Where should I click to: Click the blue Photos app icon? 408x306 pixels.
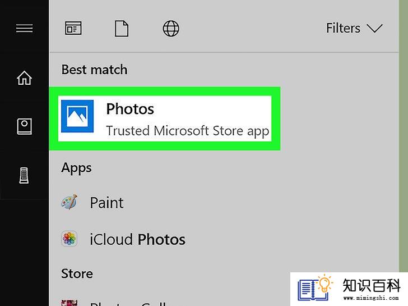[x=77, y=116]
